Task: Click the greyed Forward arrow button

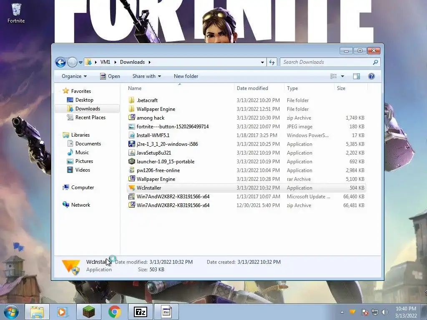Action: (x=72, y=62)
